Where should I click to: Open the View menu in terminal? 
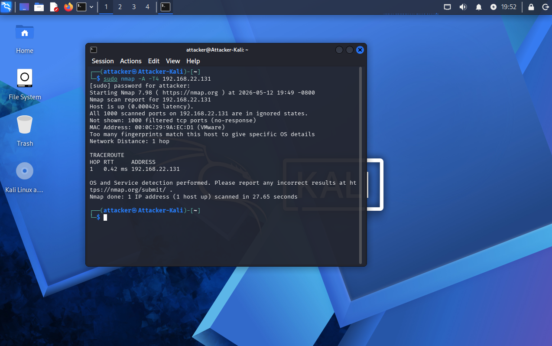coord(173,61)
